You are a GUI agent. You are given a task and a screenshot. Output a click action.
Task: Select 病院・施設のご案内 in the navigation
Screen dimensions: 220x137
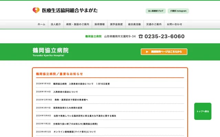coord(77,25)
